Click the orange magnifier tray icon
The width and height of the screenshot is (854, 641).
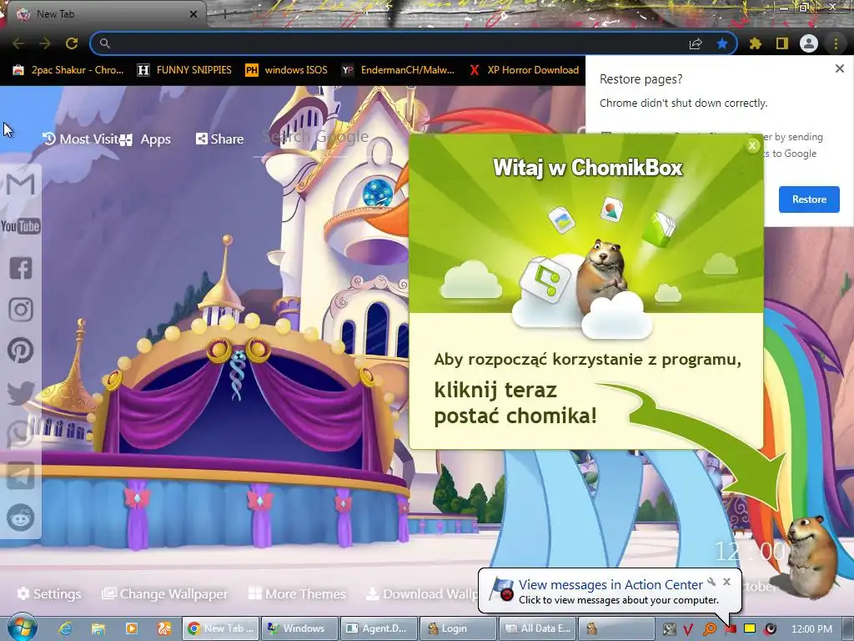[x=709, y=629]
